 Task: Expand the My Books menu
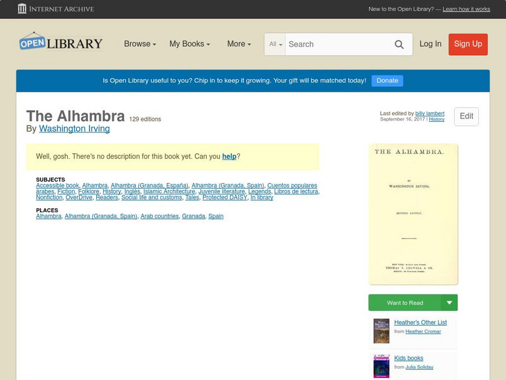tap(190, 44)
